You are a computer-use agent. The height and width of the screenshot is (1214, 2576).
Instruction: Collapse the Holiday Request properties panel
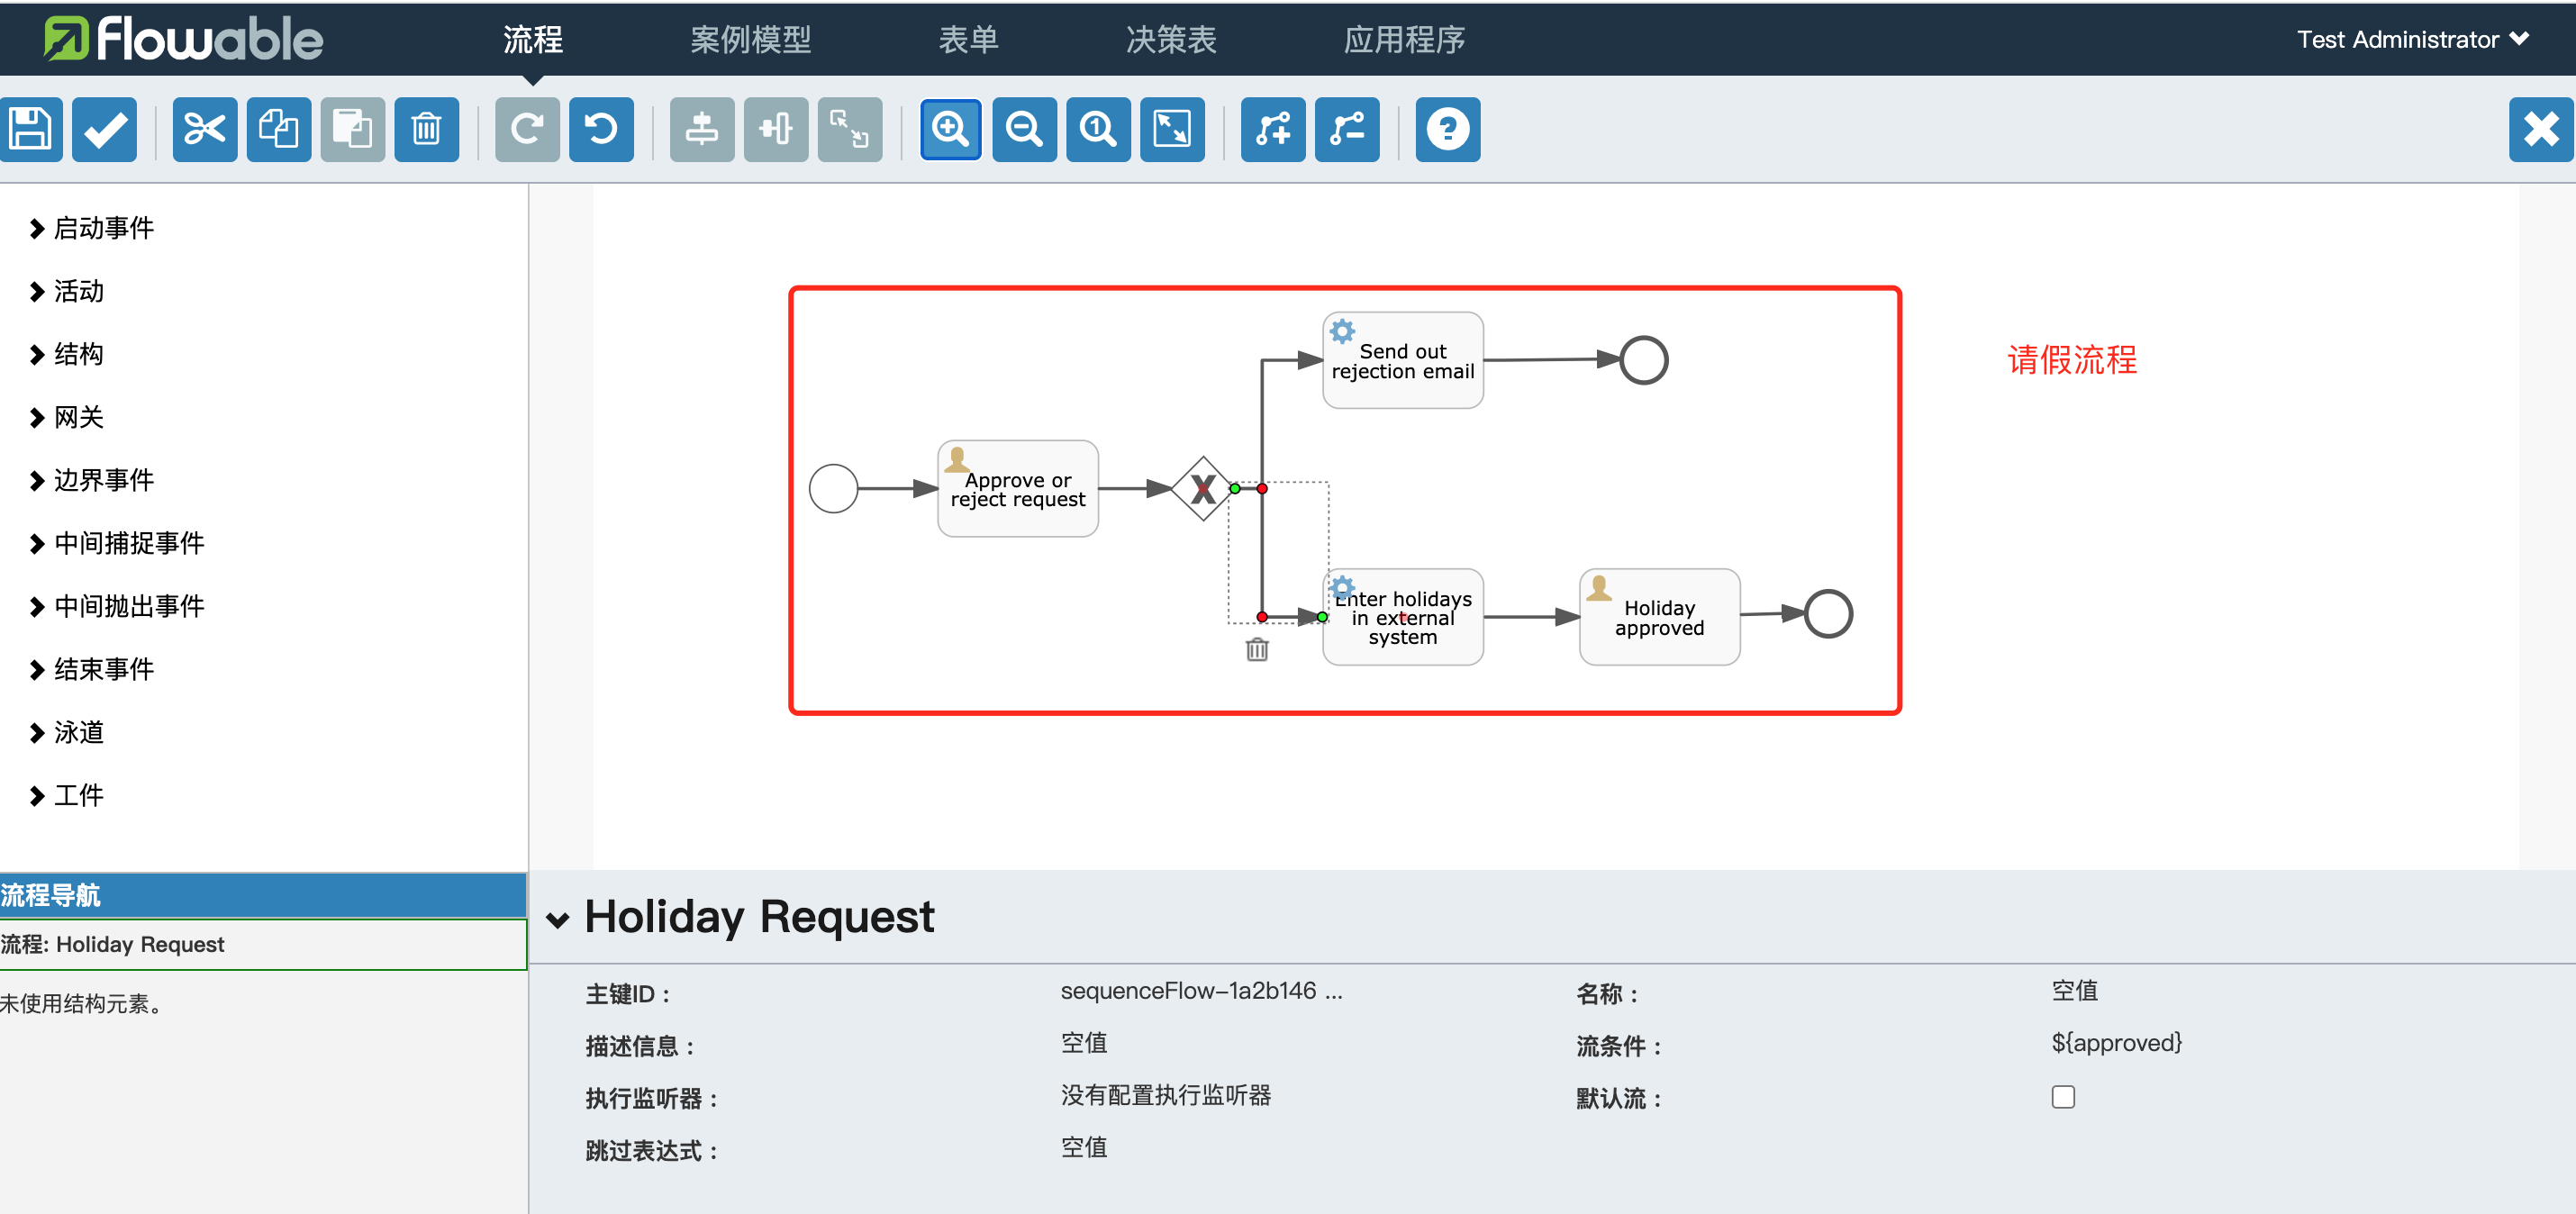(x=557, y=919)
